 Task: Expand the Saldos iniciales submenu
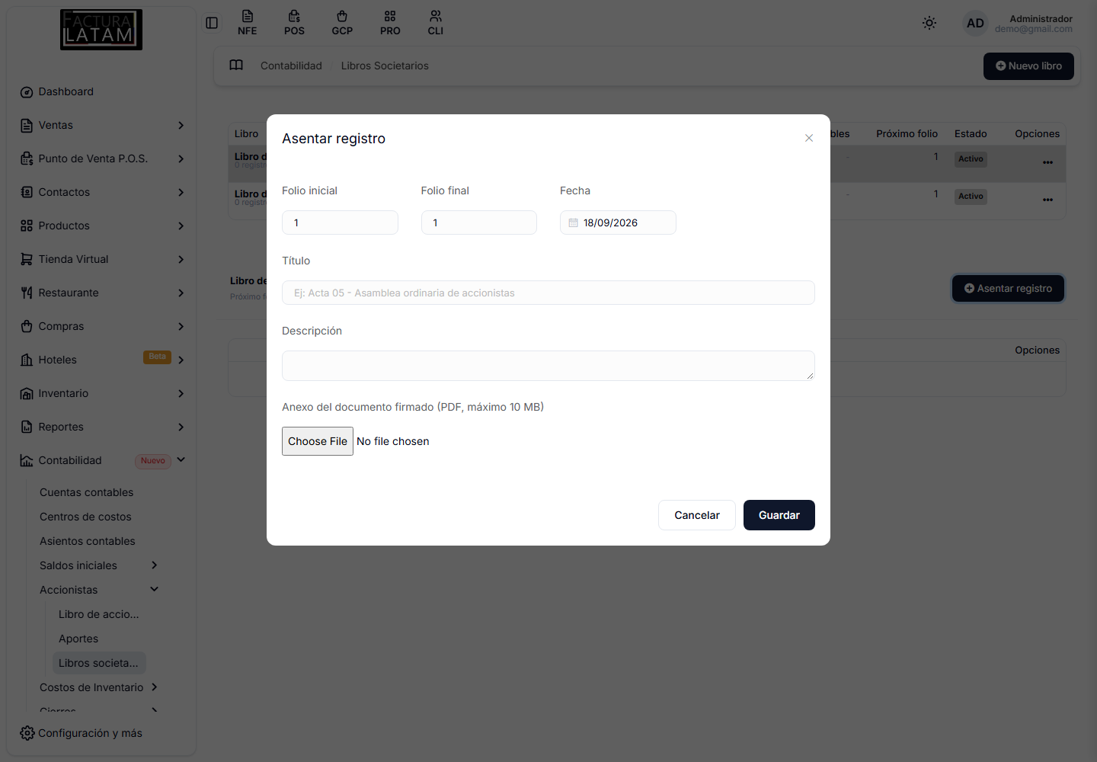tap(155, 565)
